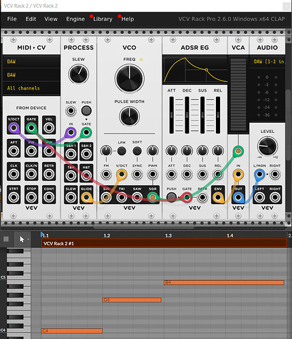This screenshot has width=292, height=339.
Task: Click the VCA OUT jack
Action: 238,197
